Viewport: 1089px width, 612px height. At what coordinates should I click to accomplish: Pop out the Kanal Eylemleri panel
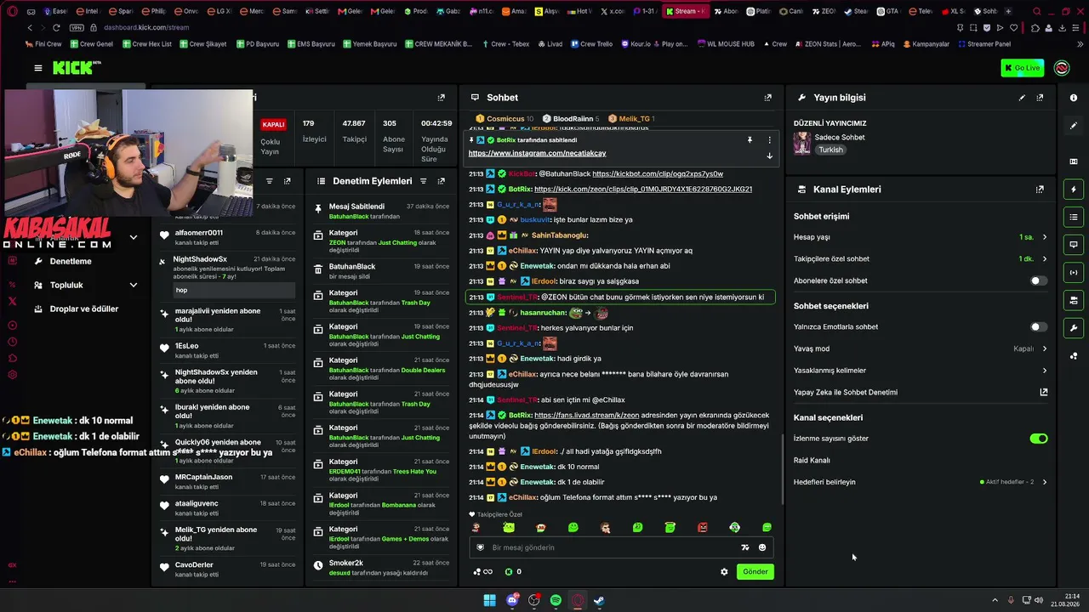click(x=1040, y=190)
